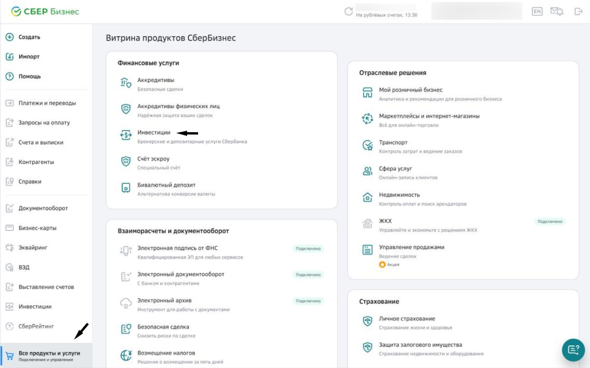Click the Аккредитивы bank icon
Screen dimensions: 590x368
[x=126, y=84]
